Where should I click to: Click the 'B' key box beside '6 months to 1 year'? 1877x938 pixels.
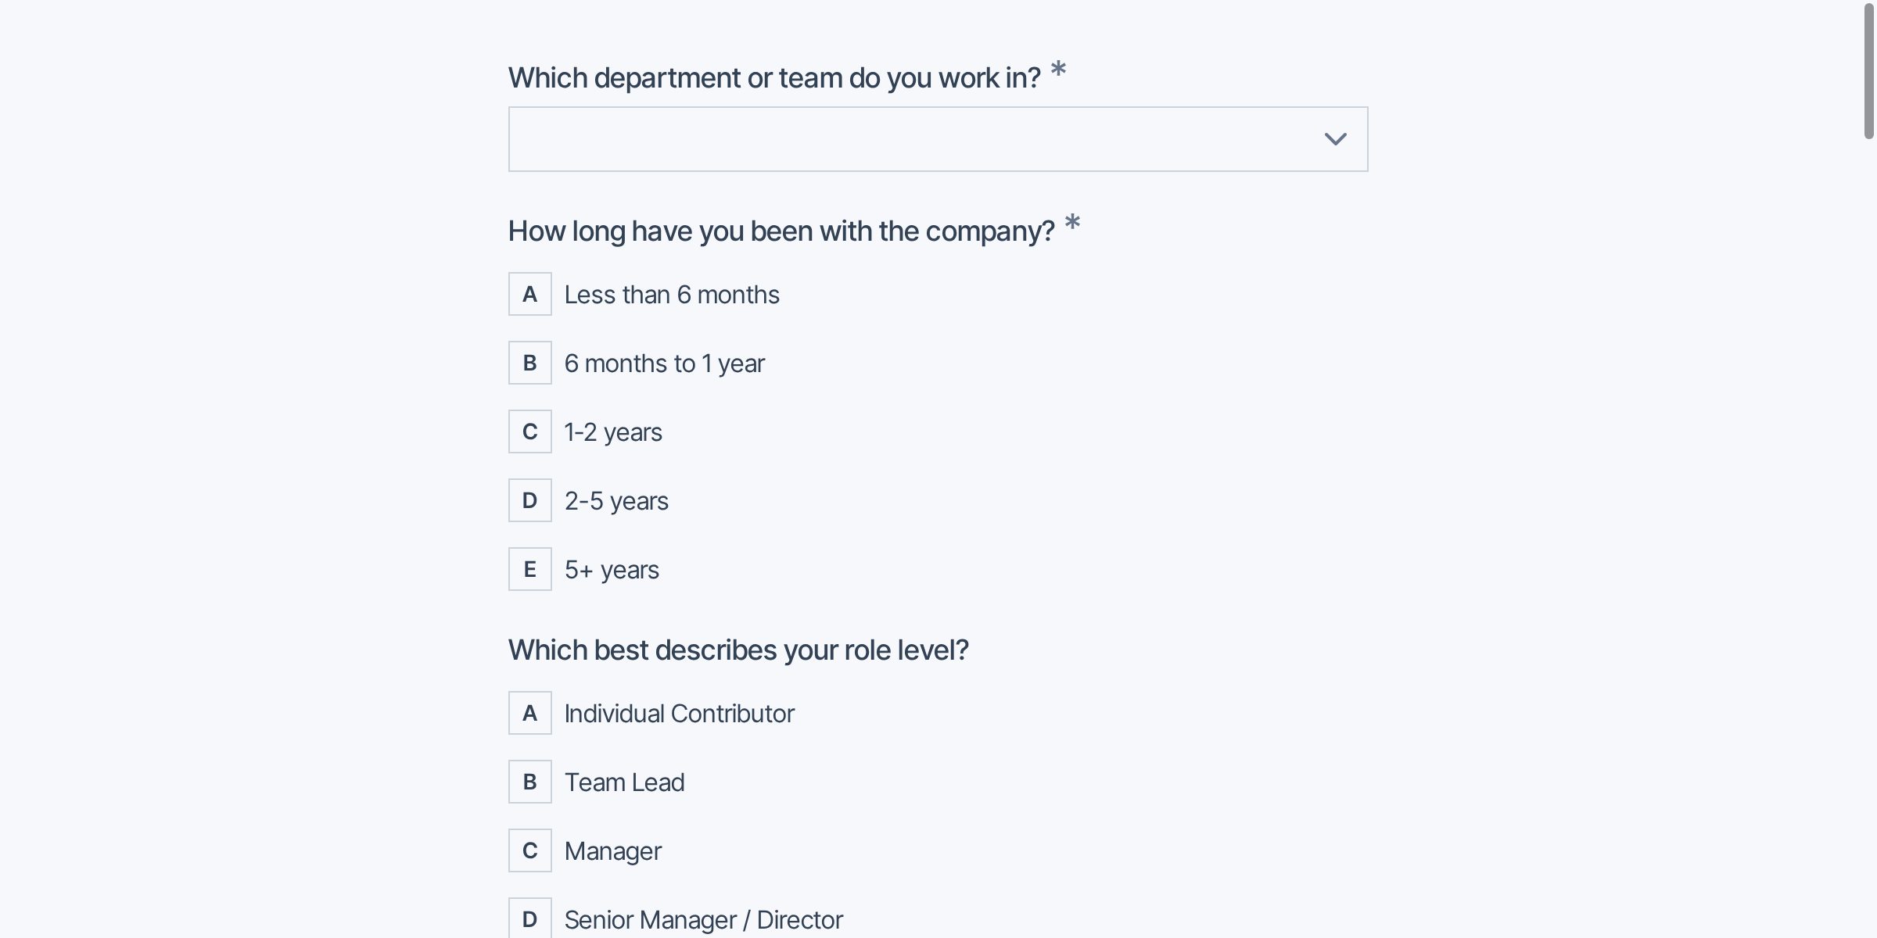[530, 363]
